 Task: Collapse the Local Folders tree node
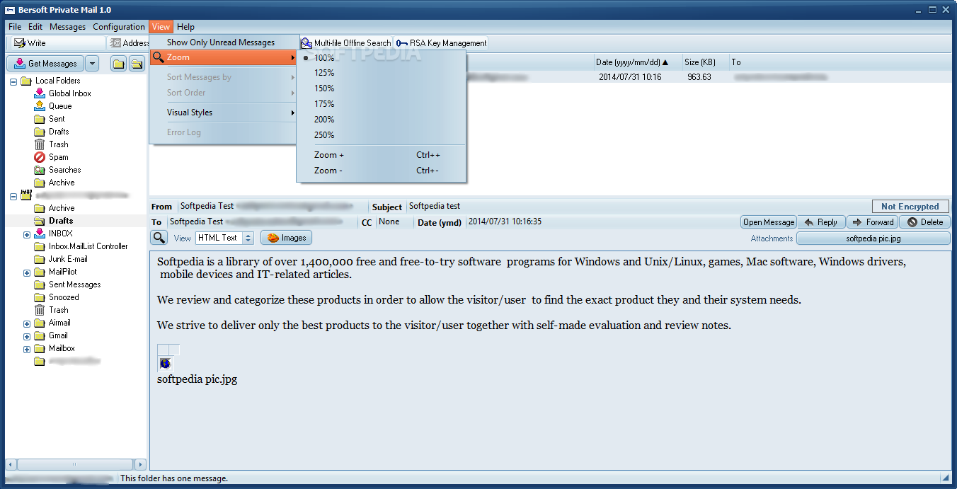13,81
